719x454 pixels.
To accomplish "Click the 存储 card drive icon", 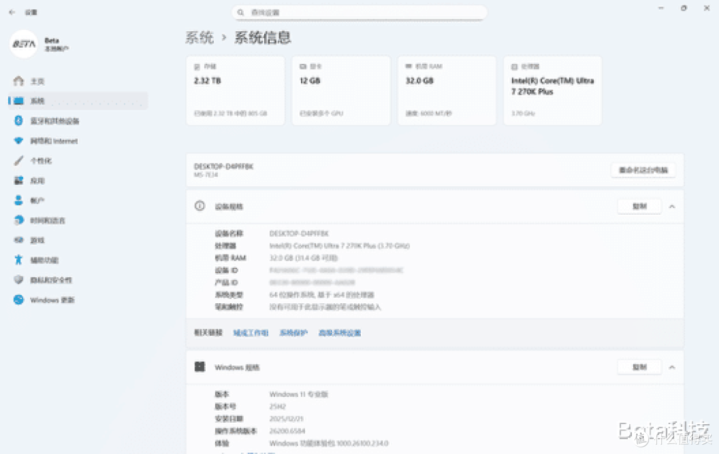I will coord(197,67).
